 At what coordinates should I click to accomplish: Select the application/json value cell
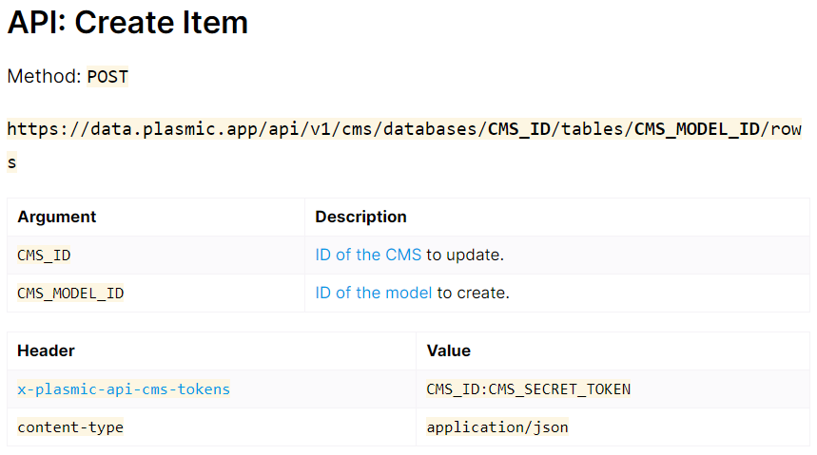[497, 427]
